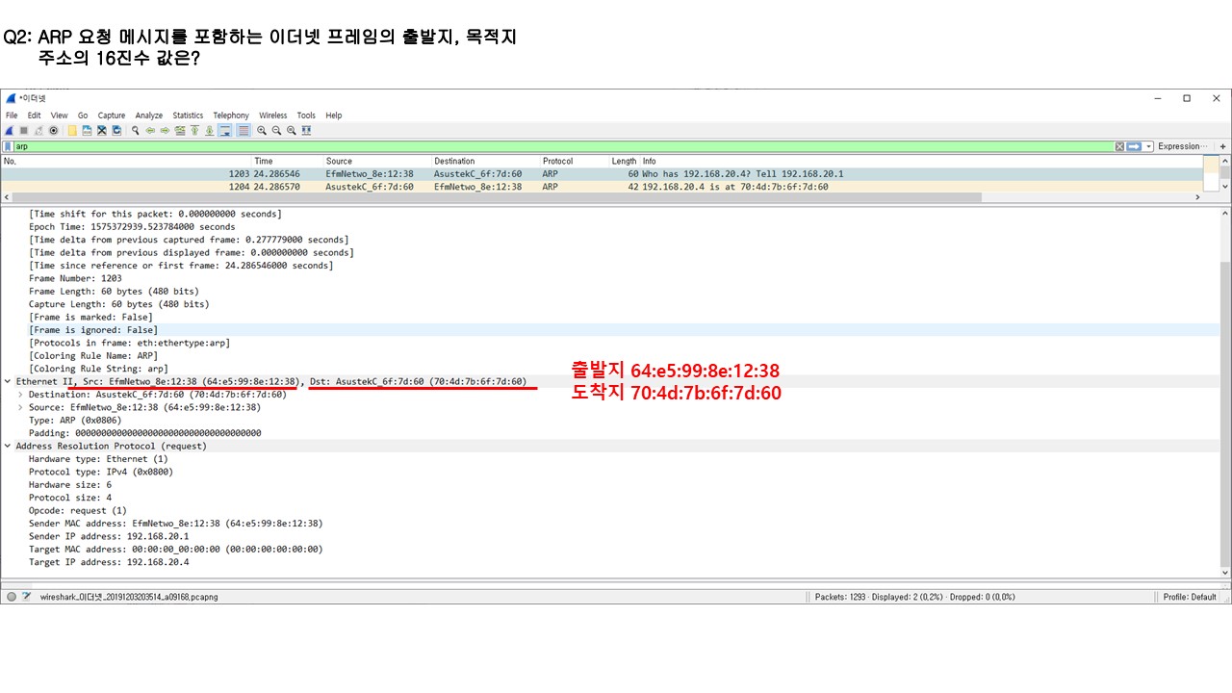This screenshot has width=1232, height=693.
Task: Open the Go menu
Action: click(83, 115)
